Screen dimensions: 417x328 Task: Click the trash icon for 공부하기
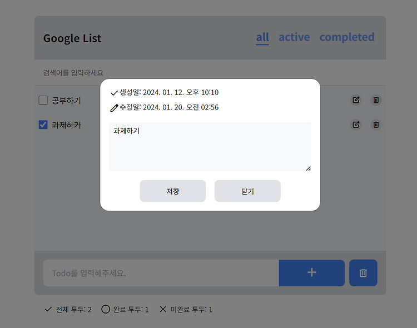point(376,100)
